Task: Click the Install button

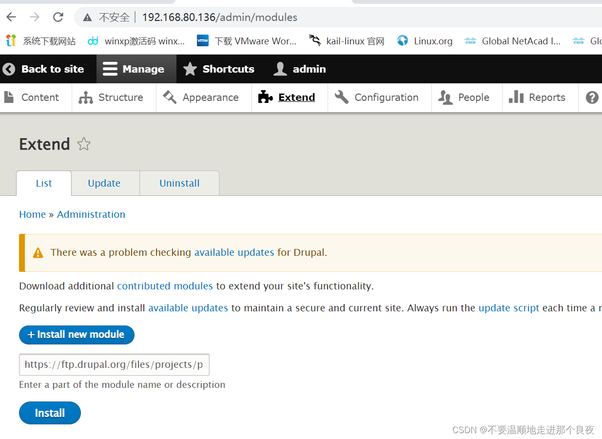Action: [x=50, y=413]
